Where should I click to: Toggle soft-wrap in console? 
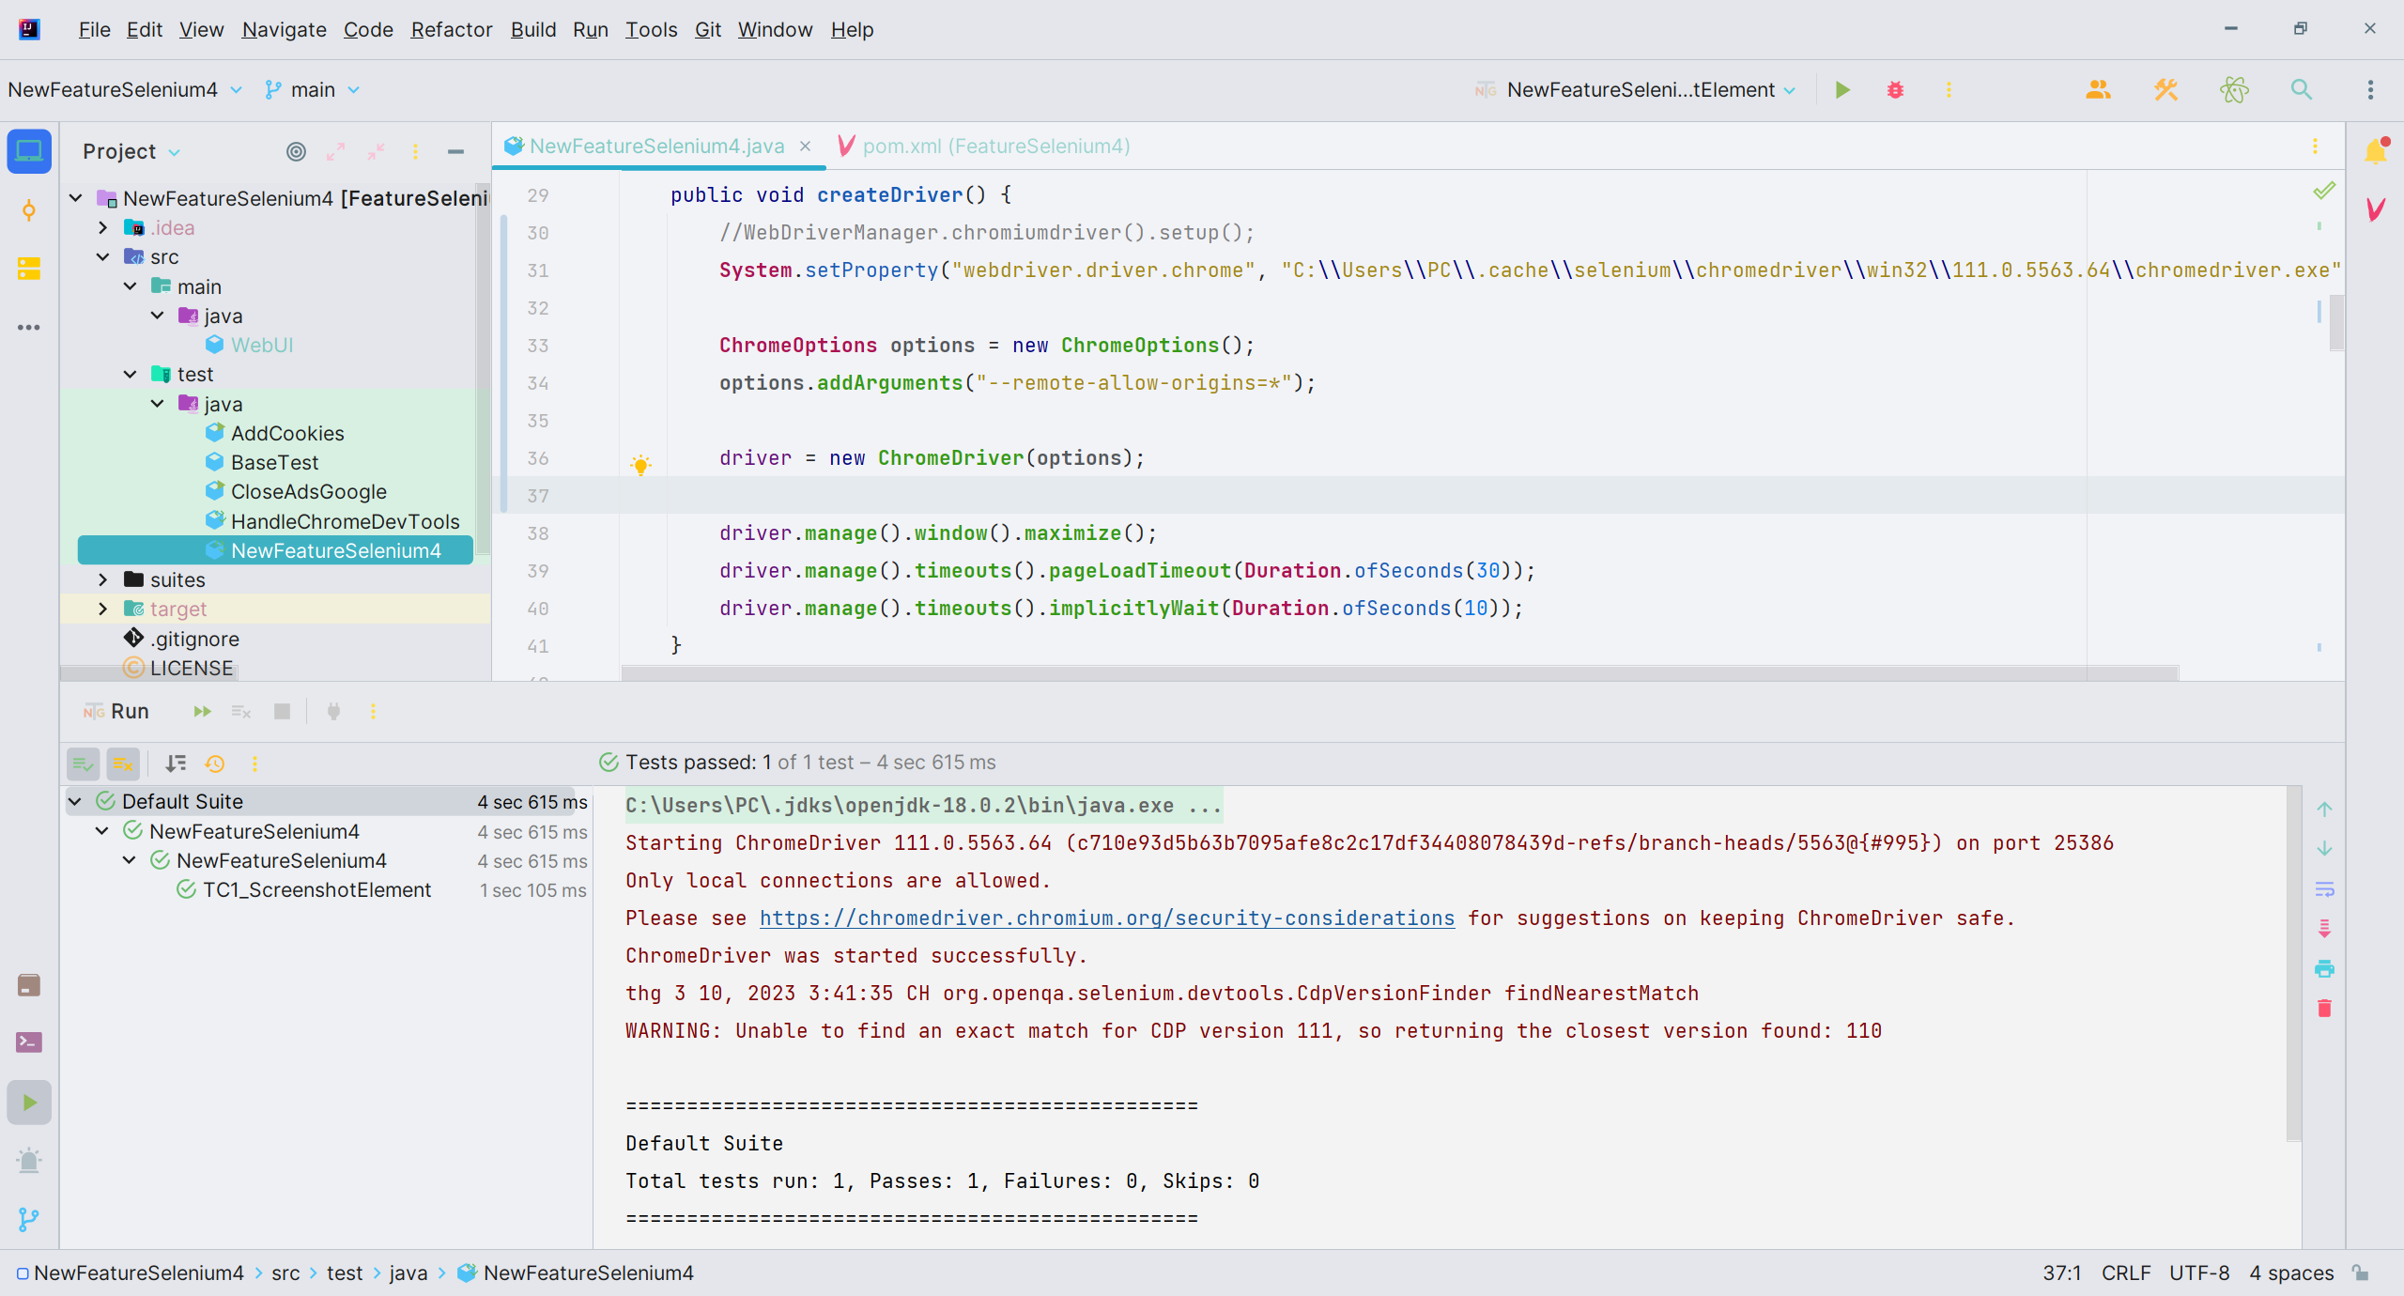[x=2324, y=888]
